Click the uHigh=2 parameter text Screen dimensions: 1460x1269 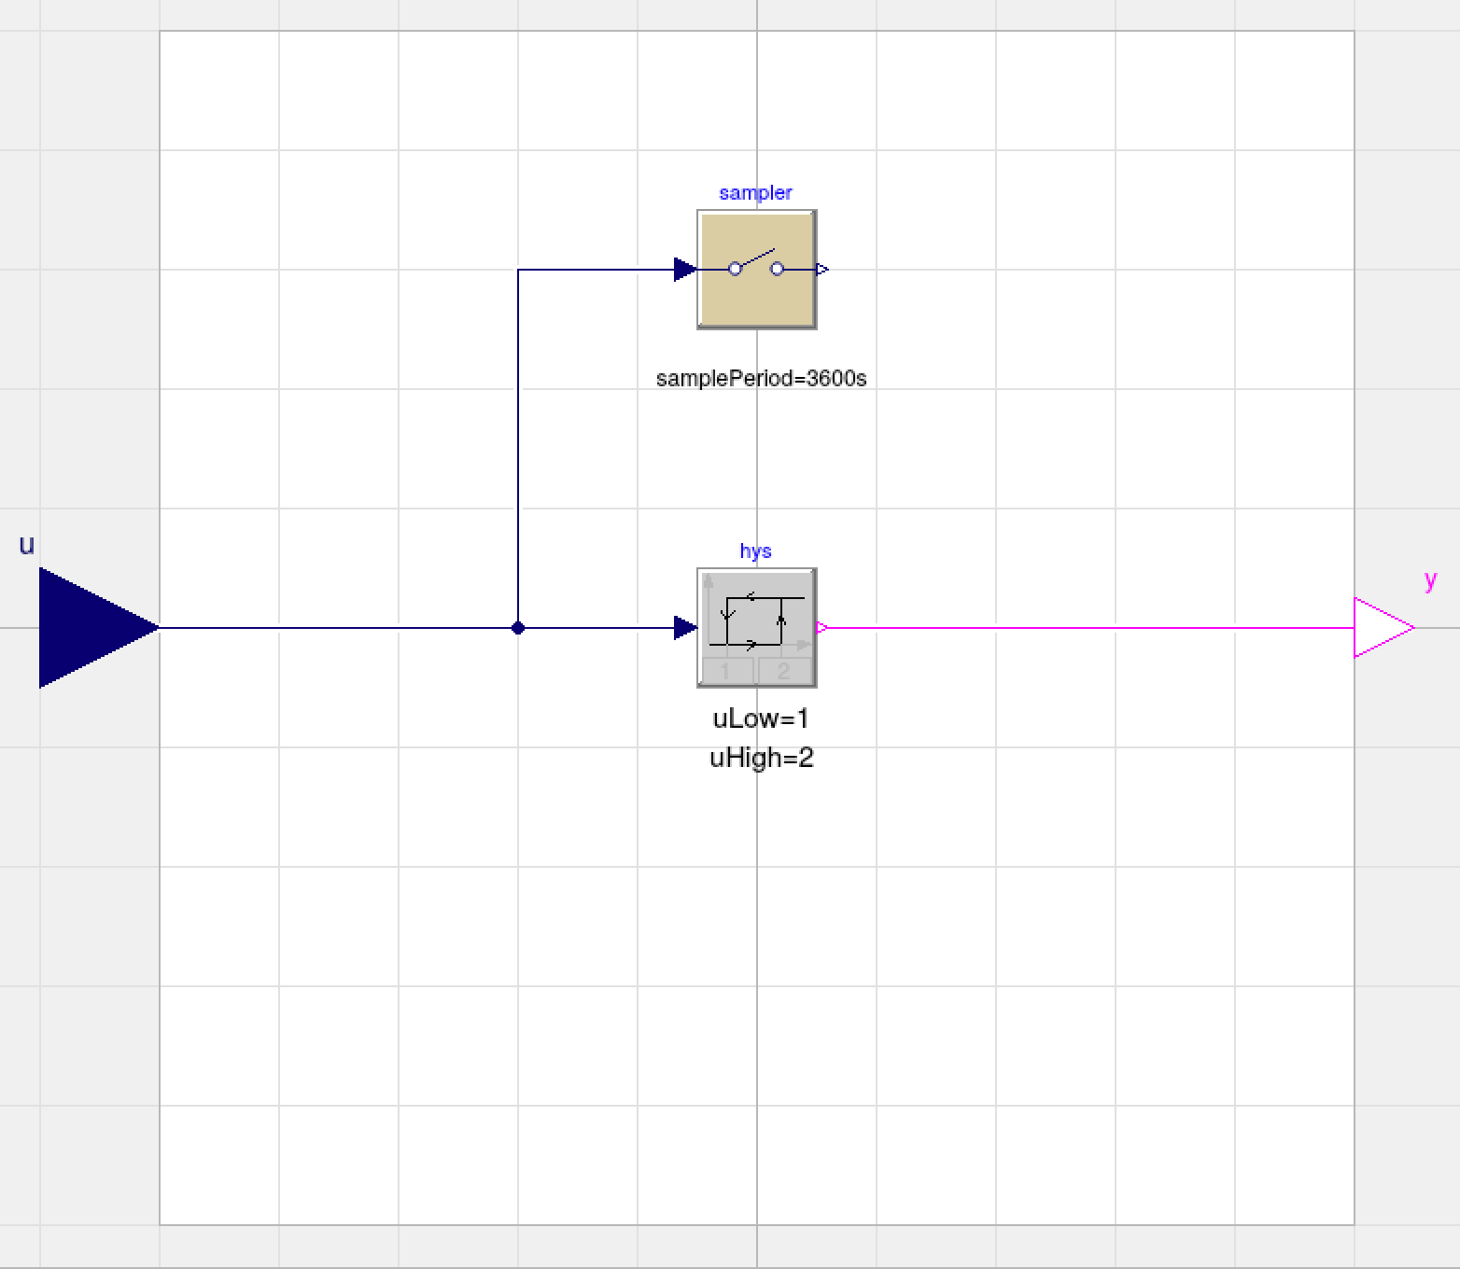(x=761, y=758)
